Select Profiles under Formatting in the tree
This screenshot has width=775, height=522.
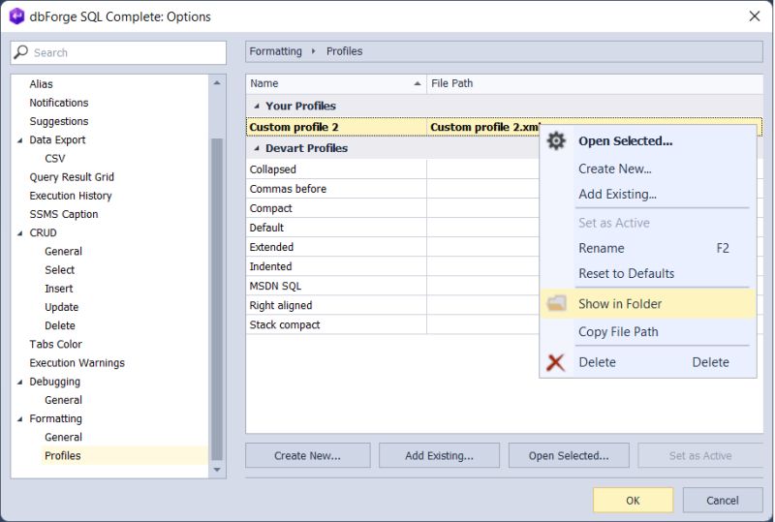pos(63,456)
